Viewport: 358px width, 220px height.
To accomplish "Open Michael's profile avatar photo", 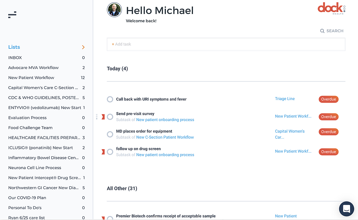I will (x=114, y=10).
